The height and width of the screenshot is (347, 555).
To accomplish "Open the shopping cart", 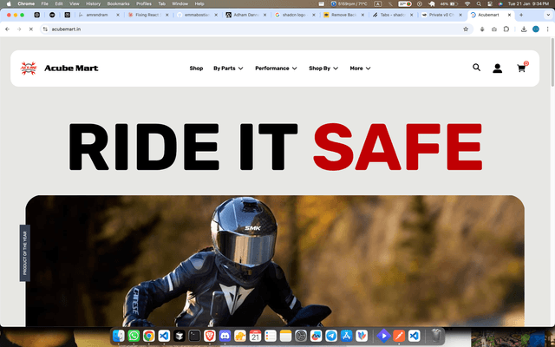I will pyautogui.click(x=521, y=68).
